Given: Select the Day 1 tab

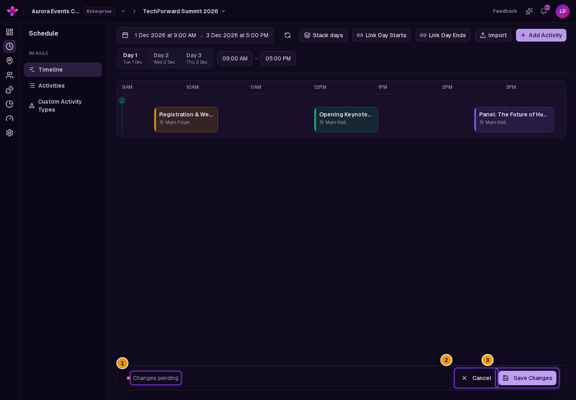Looking at the screenshot, I should (132, 58).
